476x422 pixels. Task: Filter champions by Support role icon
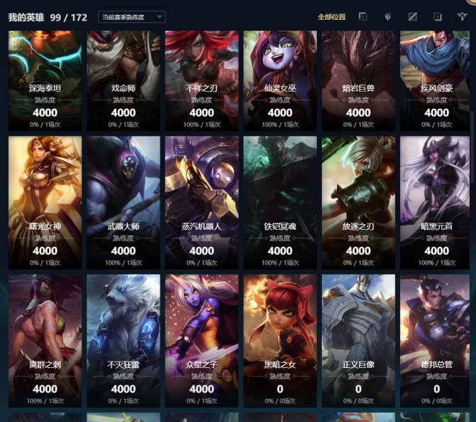tap(462, 16)
